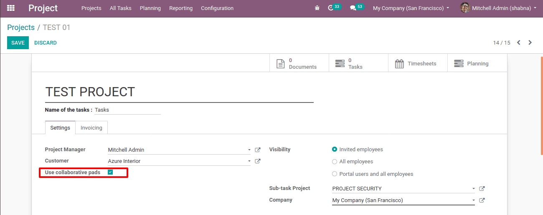Switch to the Invoicing tab
The image size is (543, 215).
91,127
